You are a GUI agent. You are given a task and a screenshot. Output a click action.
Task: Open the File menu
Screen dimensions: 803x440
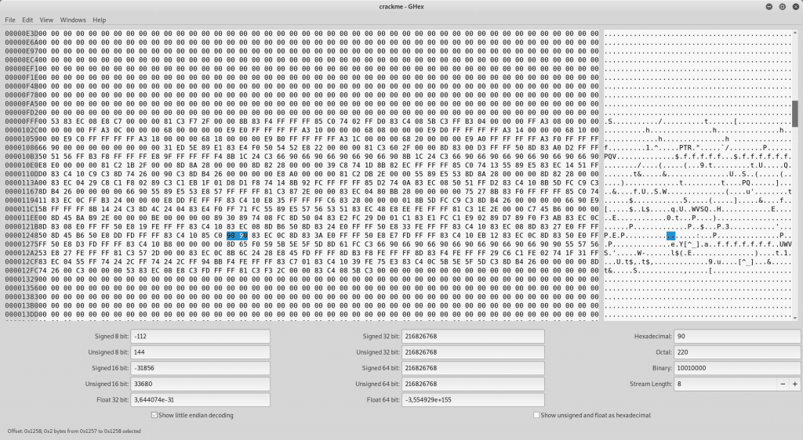(x=9, y=20)
